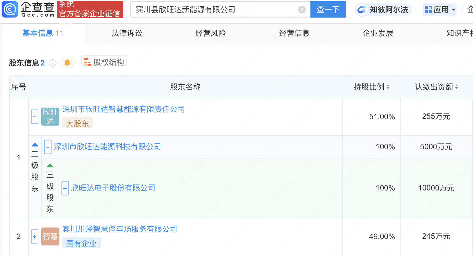
Task: Click the orange bell alert icon
Action: click(68, 63)
